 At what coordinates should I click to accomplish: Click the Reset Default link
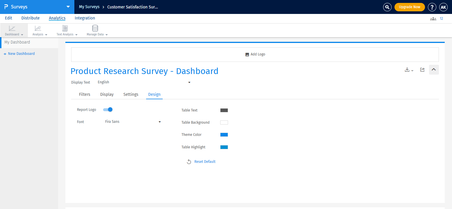205,161
